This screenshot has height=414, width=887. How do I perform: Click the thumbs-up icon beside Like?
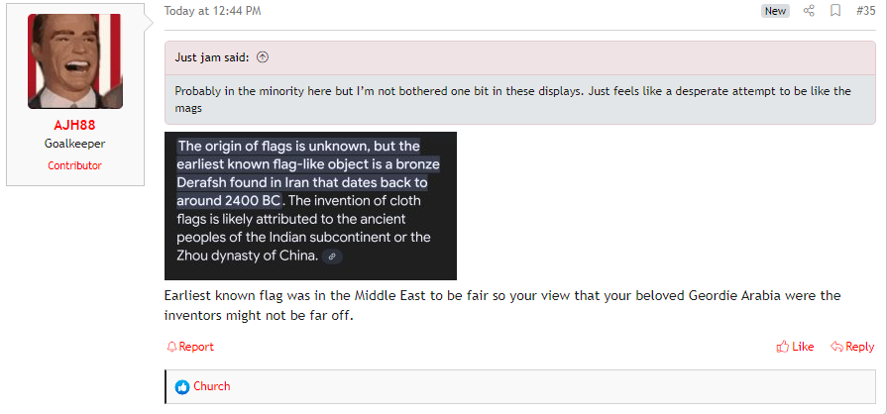pyautogui.click(x=783, y=347)
